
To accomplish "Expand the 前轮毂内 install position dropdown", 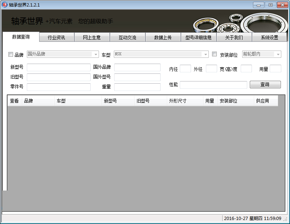I will click(x=278, y=54).
